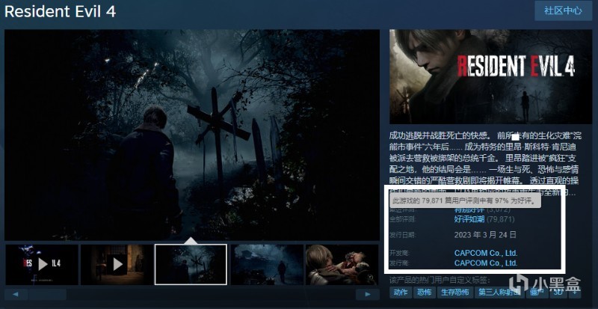Click the right arrow of thumbnail strip
This screenshot has height=309, width=598.
(368, 295)
